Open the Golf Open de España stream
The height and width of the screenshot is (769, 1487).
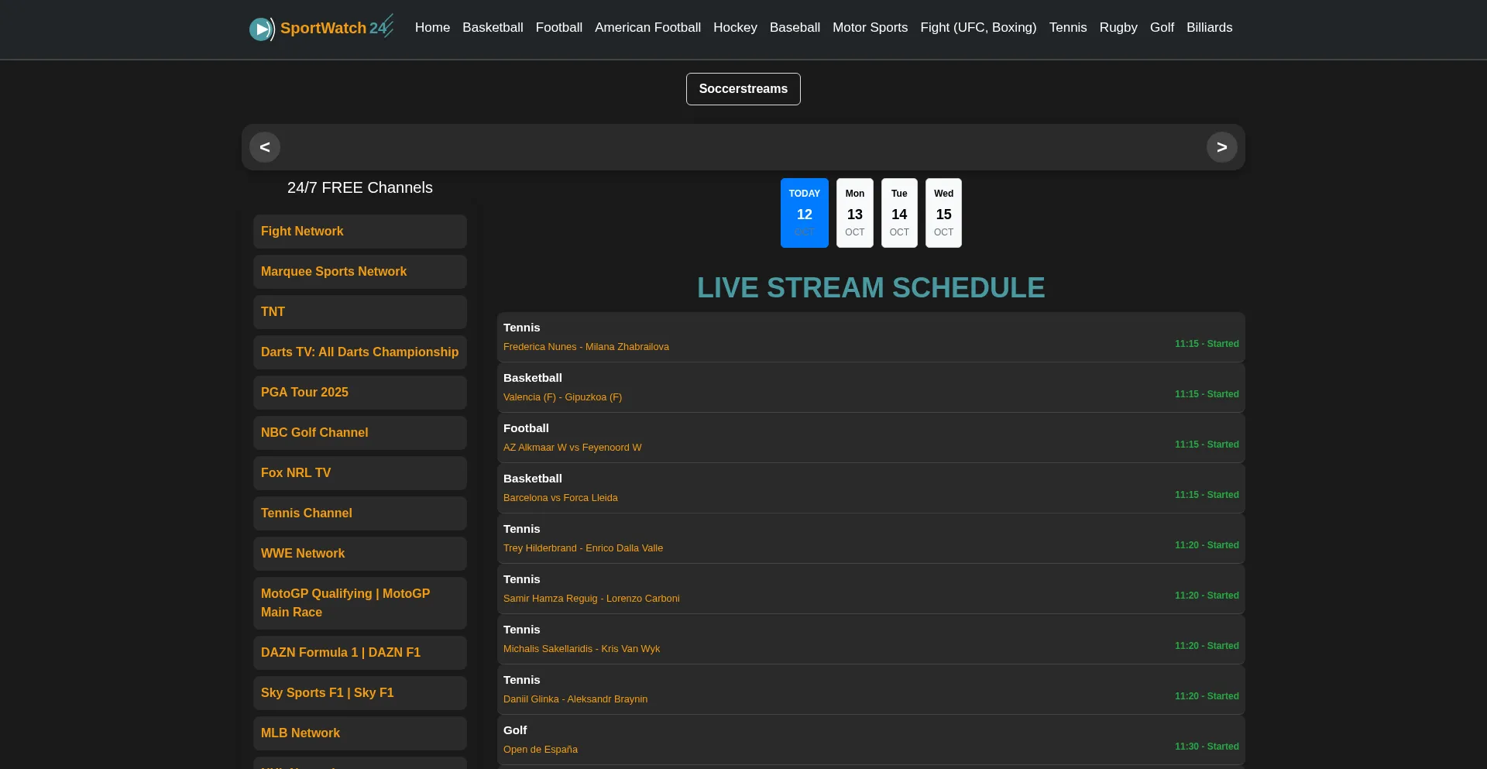click(541, 750)
